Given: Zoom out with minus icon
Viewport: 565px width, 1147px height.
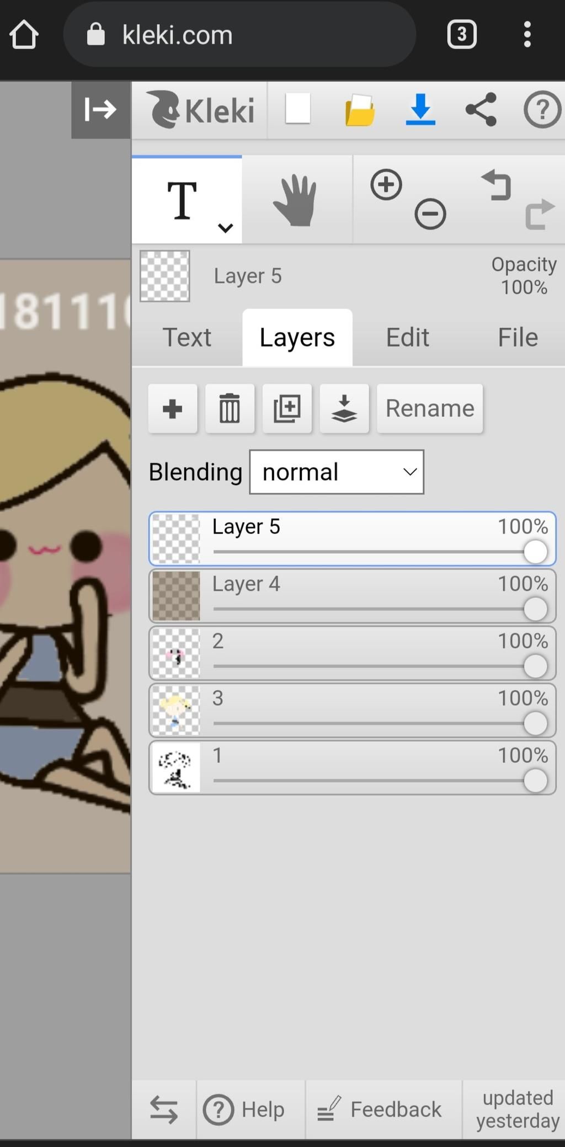Looking at the screenshot, I should tap(430, 214).
